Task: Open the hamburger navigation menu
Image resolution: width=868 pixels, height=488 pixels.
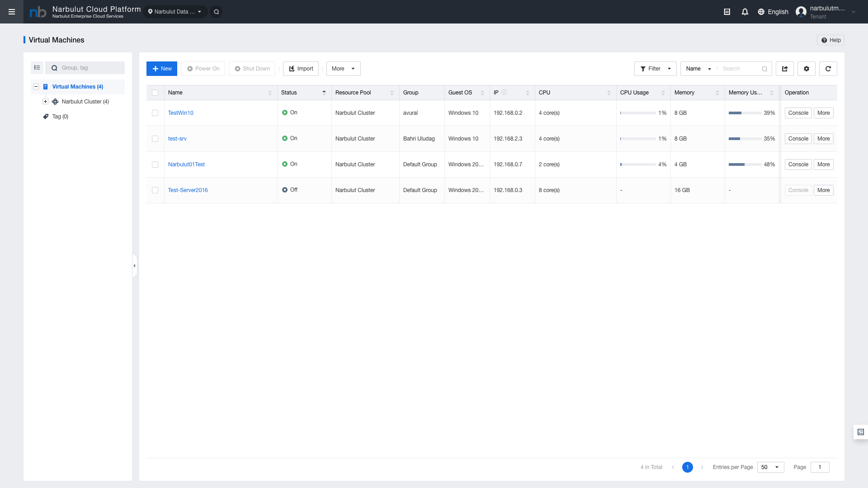Action: click(12, 12)
